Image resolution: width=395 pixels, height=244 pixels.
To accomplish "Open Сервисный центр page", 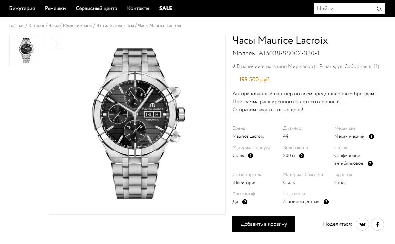I will (96, 8).
